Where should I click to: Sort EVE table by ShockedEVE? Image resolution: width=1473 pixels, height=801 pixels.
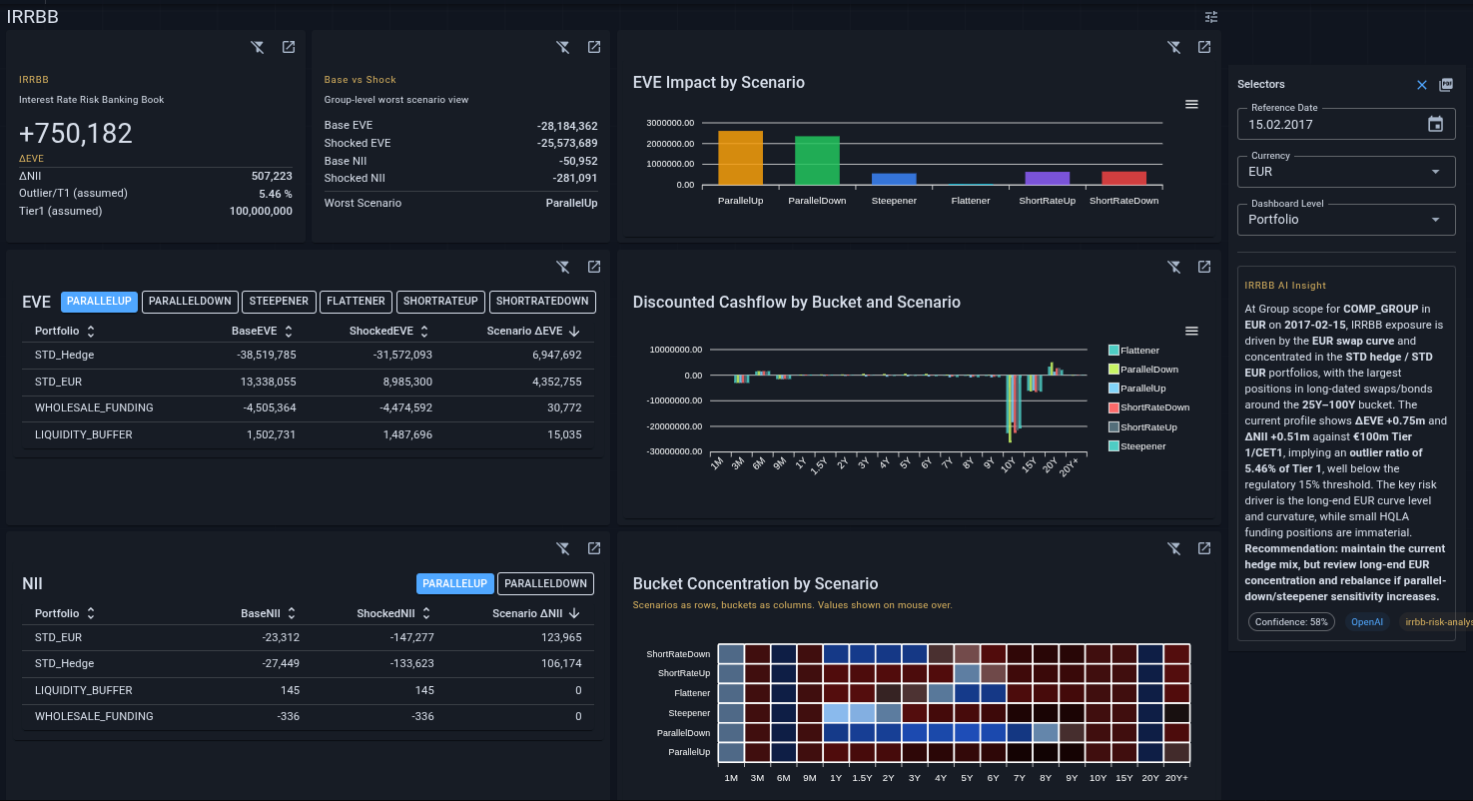pos(389,331)
